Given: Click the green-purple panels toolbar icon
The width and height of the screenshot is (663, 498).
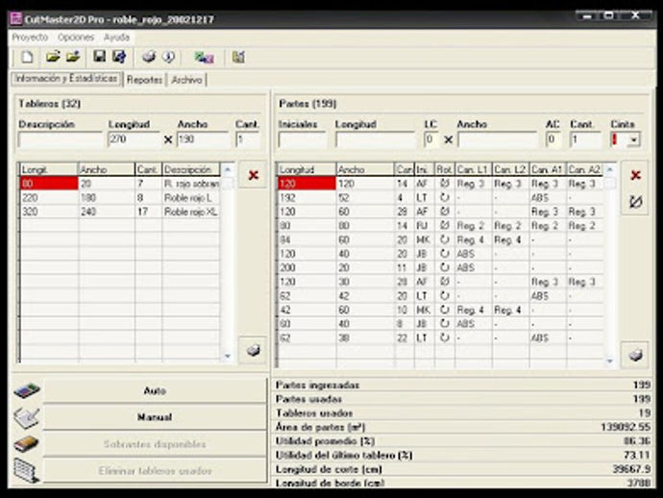Looking at the screenshot, I should tap(204, 57).
